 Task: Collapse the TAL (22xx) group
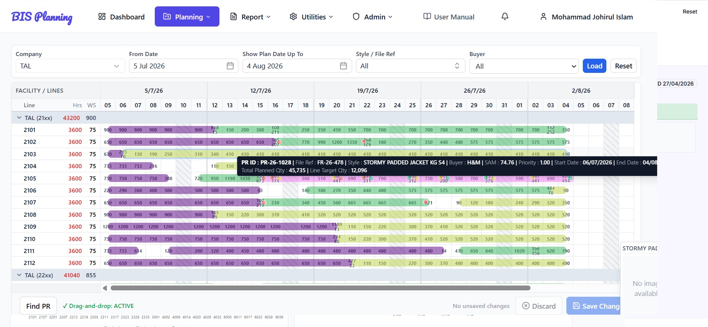click(19, 275)
